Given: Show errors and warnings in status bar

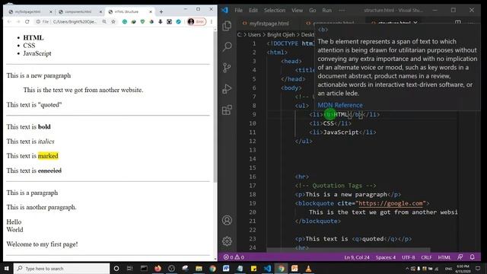Looking at the screenshot, I should 234,257.
